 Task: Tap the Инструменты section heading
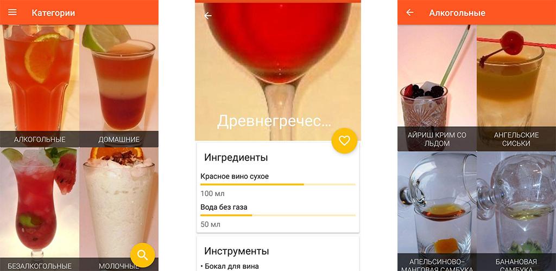(237, 251)
